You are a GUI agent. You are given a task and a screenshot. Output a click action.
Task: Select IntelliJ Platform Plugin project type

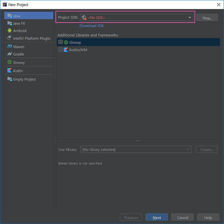pos(29,38)
